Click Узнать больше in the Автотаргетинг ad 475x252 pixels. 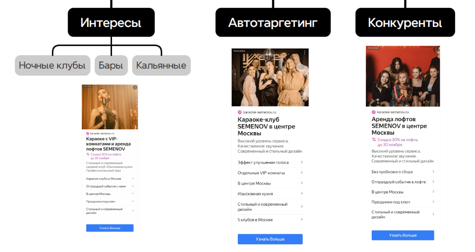tap(270, 239)
